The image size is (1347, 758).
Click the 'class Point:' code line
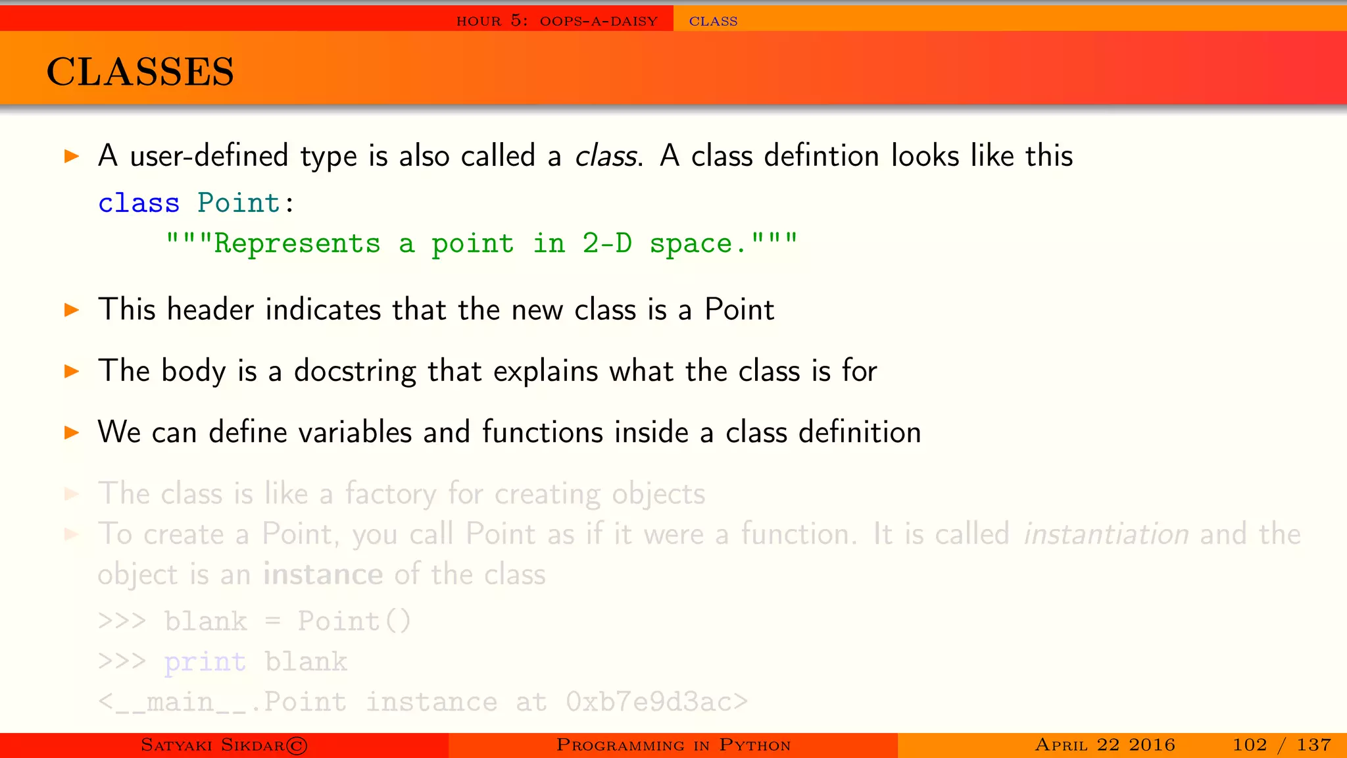click(x=196, y=203)
